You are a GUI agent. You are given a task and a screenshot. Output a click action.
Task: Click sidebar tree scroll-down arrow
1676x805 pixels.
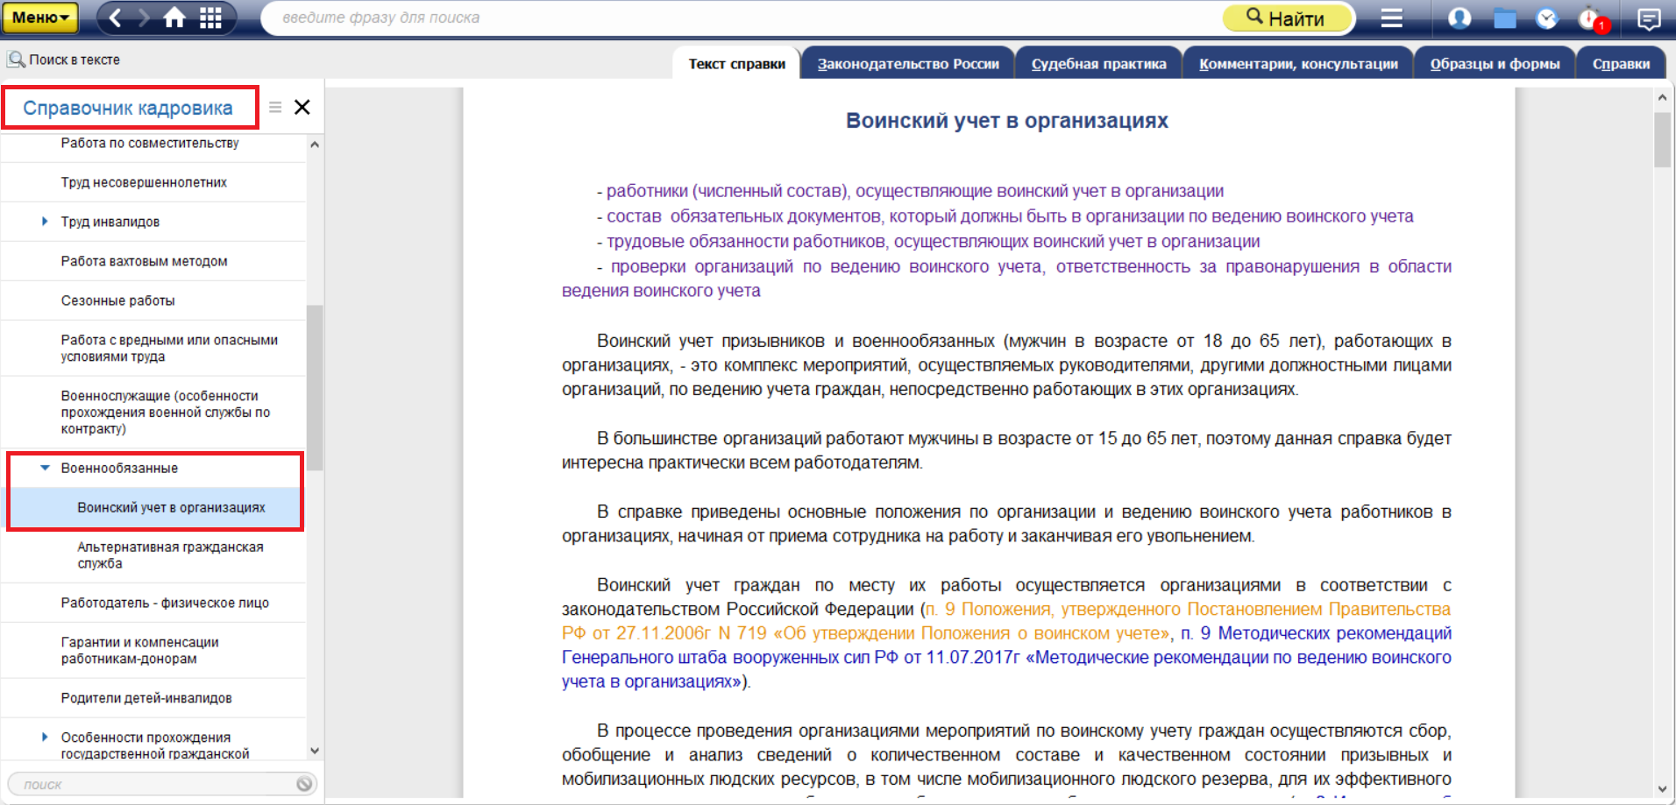[x=315, y=751]
